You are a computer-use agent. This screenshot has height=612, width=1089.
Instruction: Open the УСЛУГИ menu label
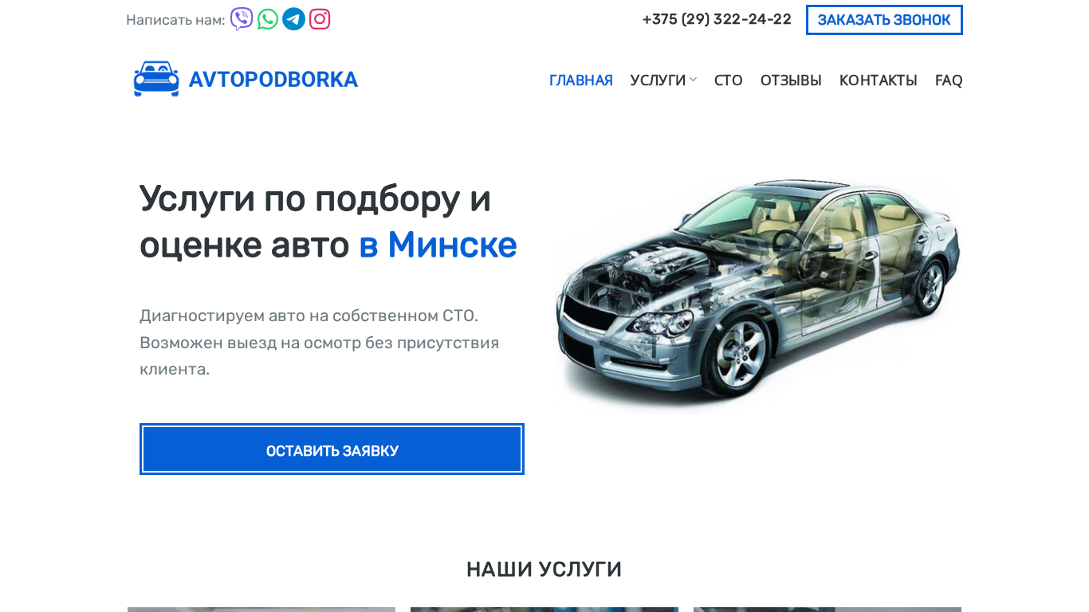pos(658,80)
